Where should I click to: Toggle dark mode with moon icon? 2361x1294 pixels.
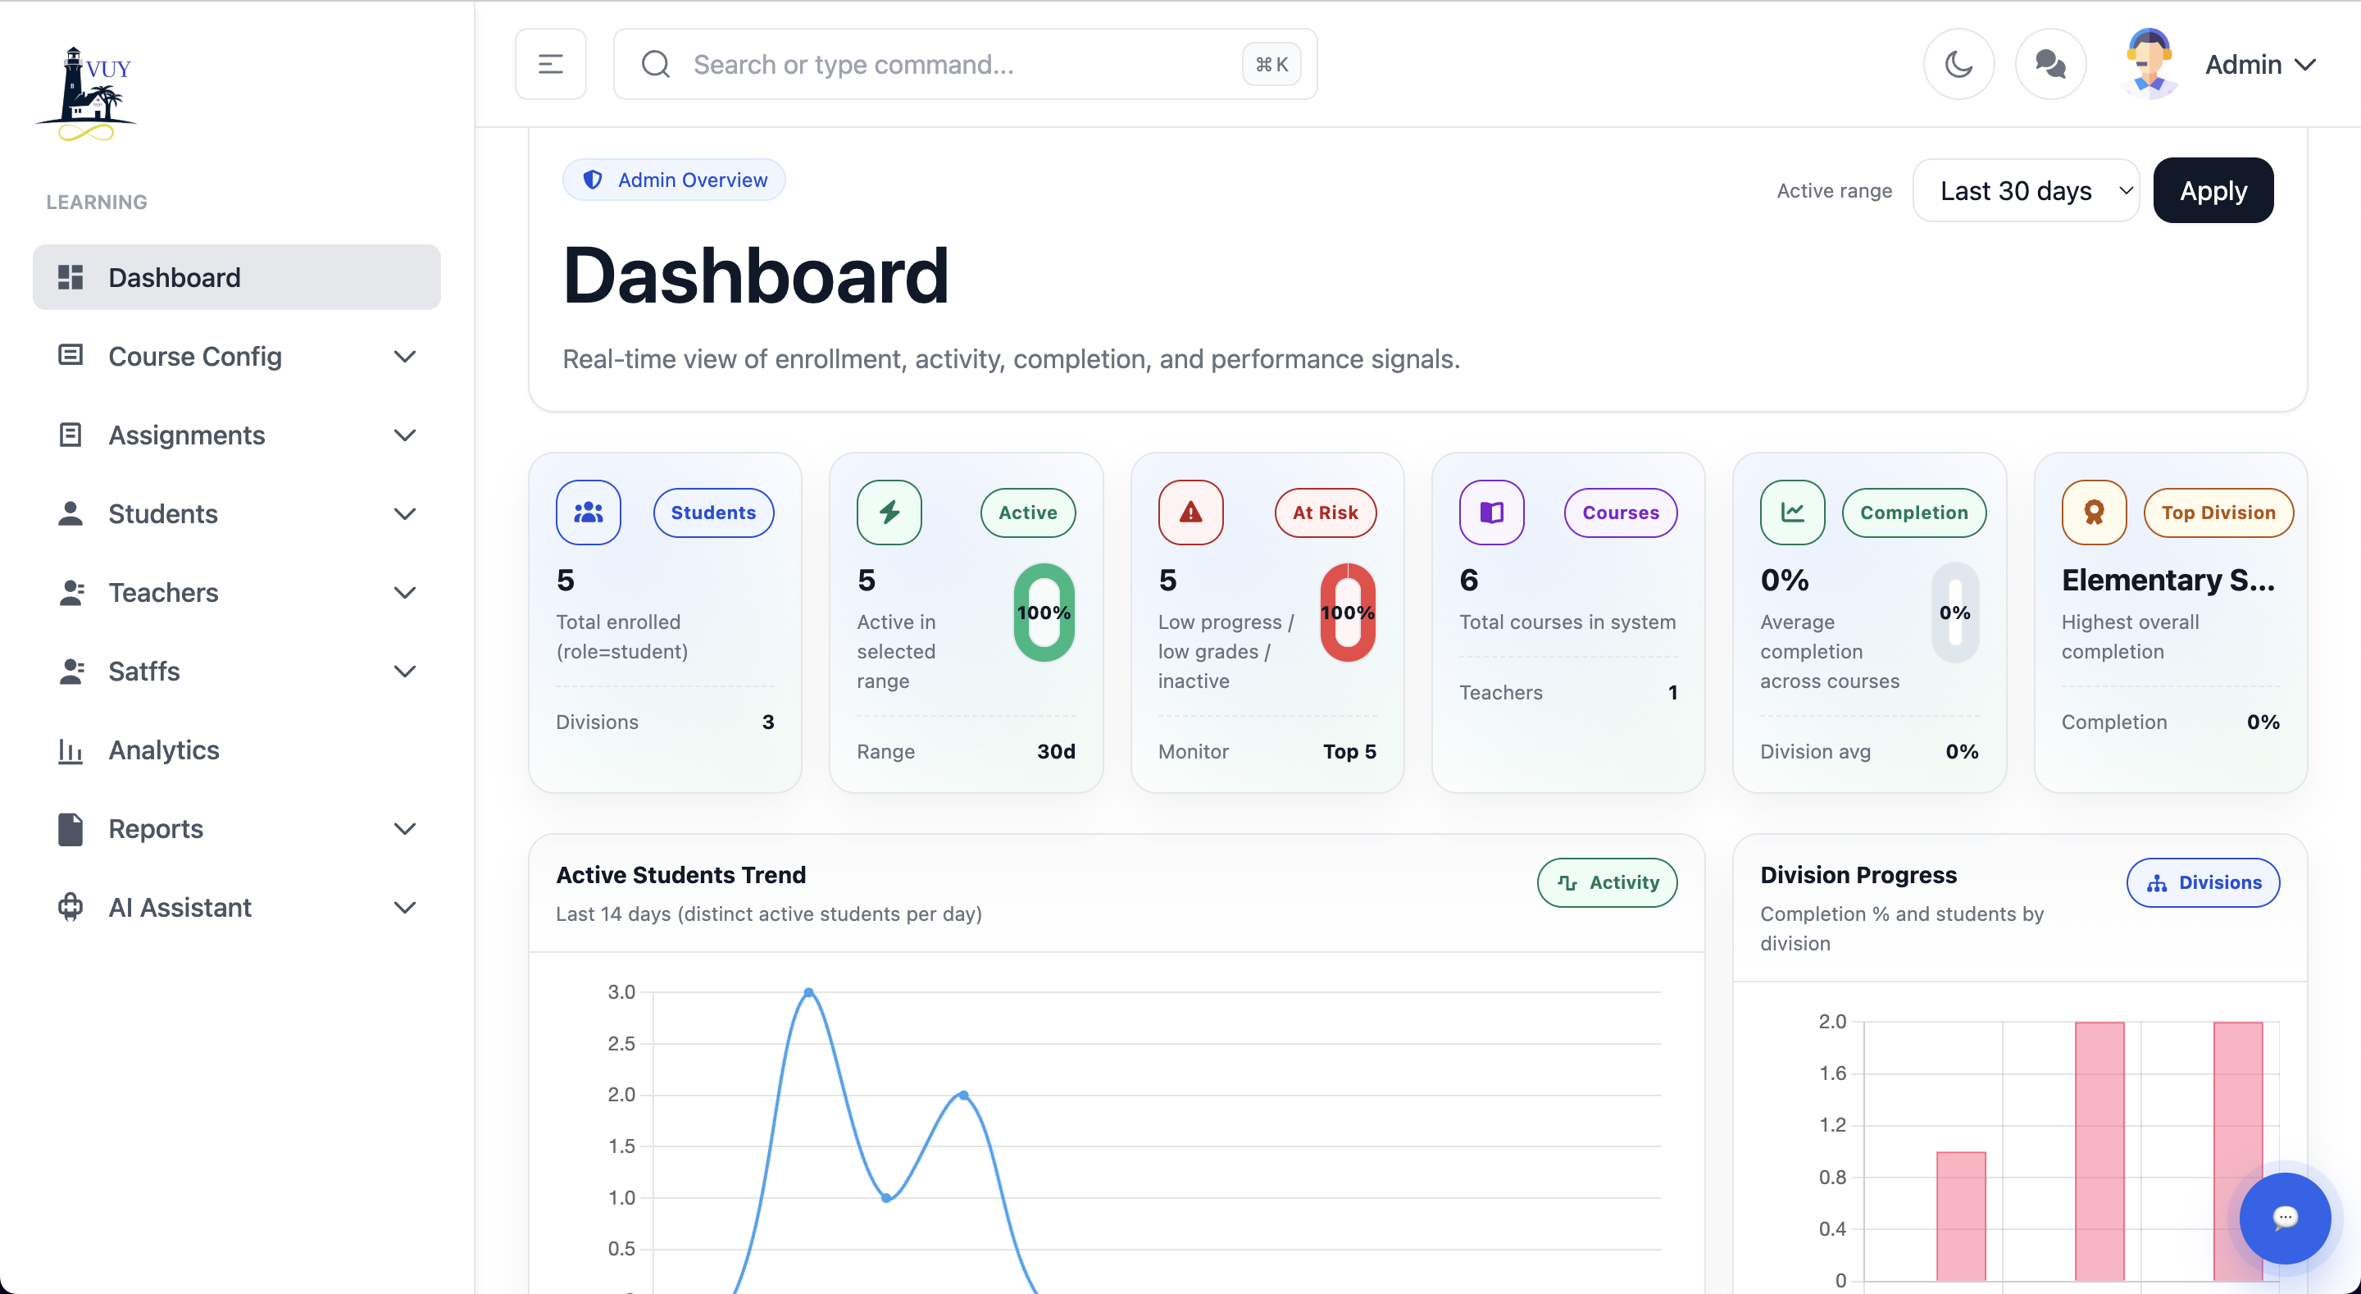1958,64
